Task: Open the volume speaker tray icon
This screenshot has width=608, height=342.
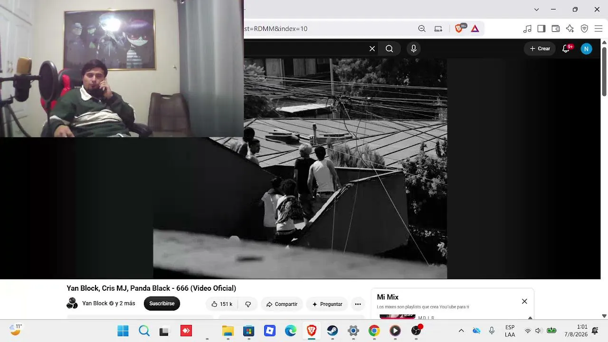Action: point(538,331)
